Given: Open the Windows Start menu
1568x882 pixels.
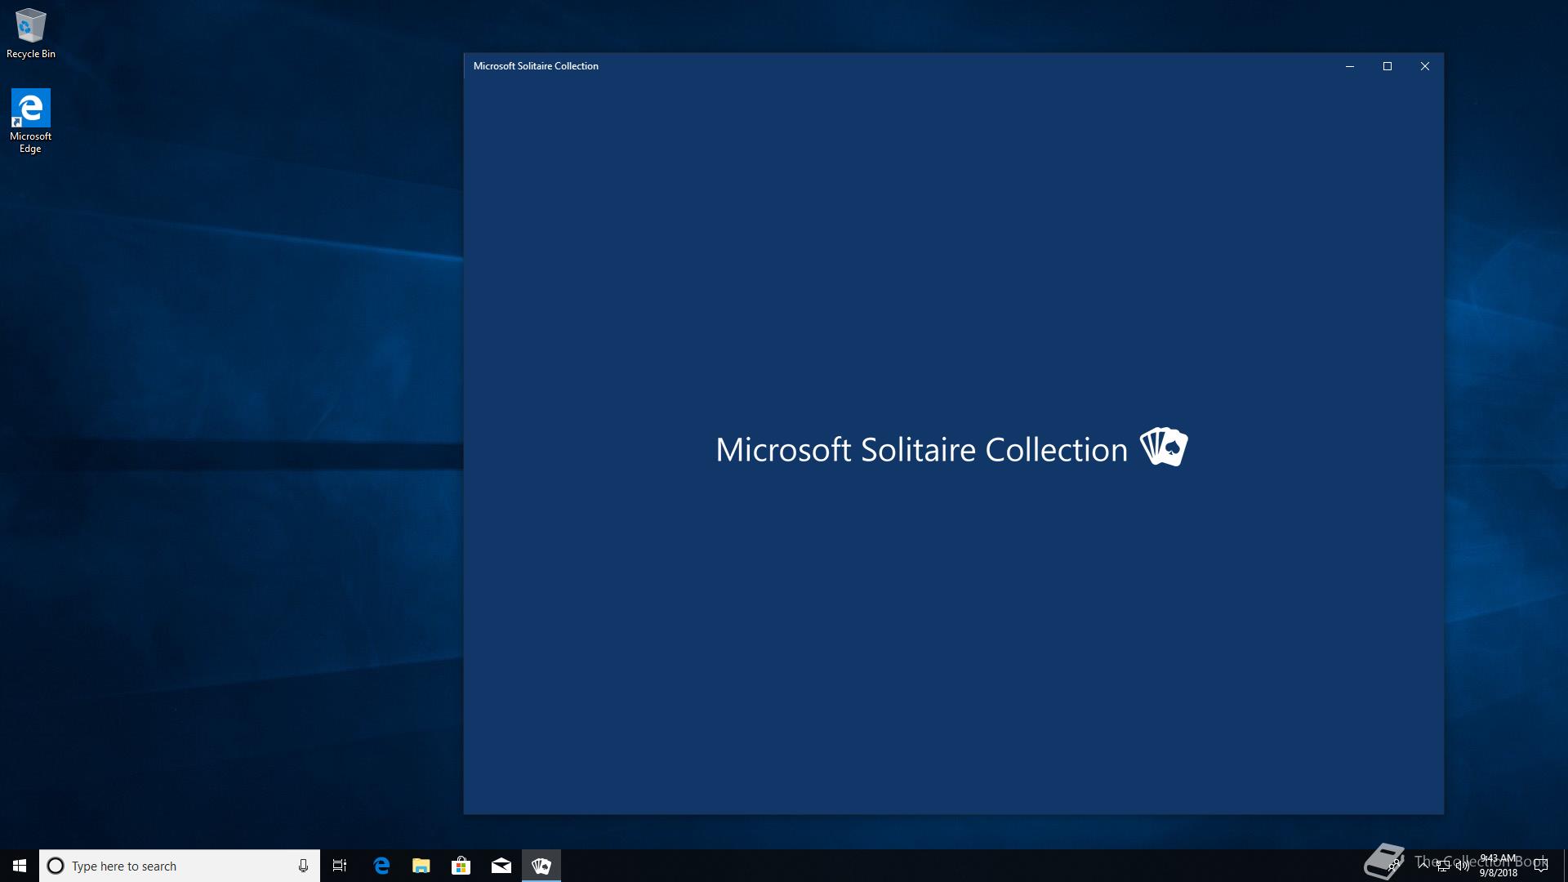Looking at the screenshot, I should pyautogui.click(x=20, y=866).
